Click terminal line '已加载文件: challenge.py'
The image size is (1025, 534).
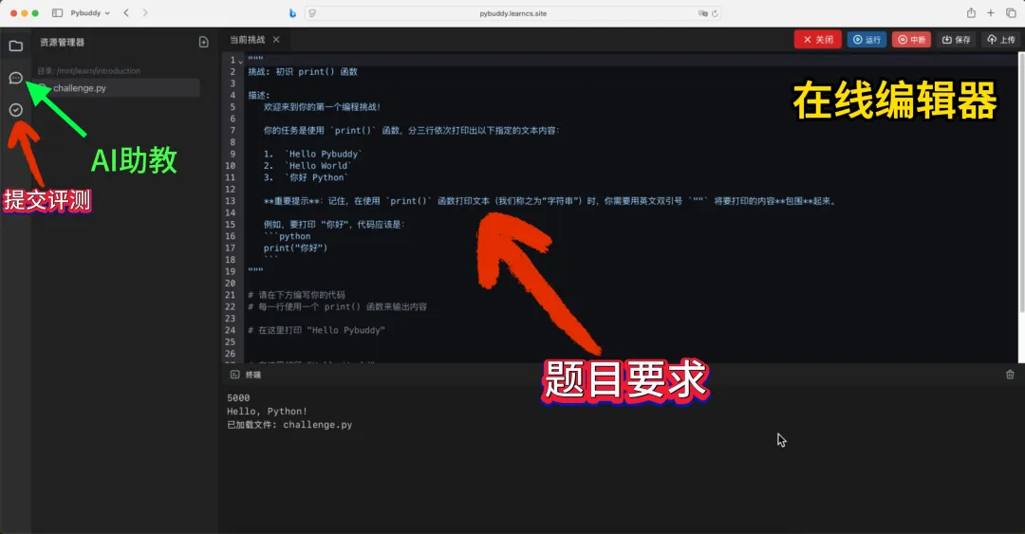[x=289, y=425]
